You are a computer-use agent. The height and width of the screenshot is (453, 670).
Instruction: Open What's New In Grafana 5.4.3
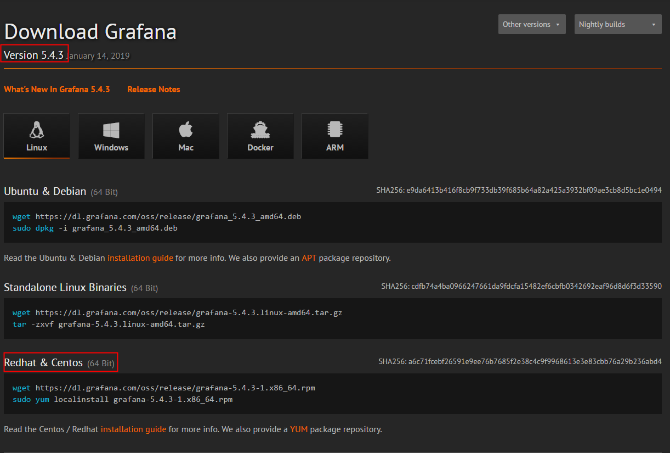(57, 89)
